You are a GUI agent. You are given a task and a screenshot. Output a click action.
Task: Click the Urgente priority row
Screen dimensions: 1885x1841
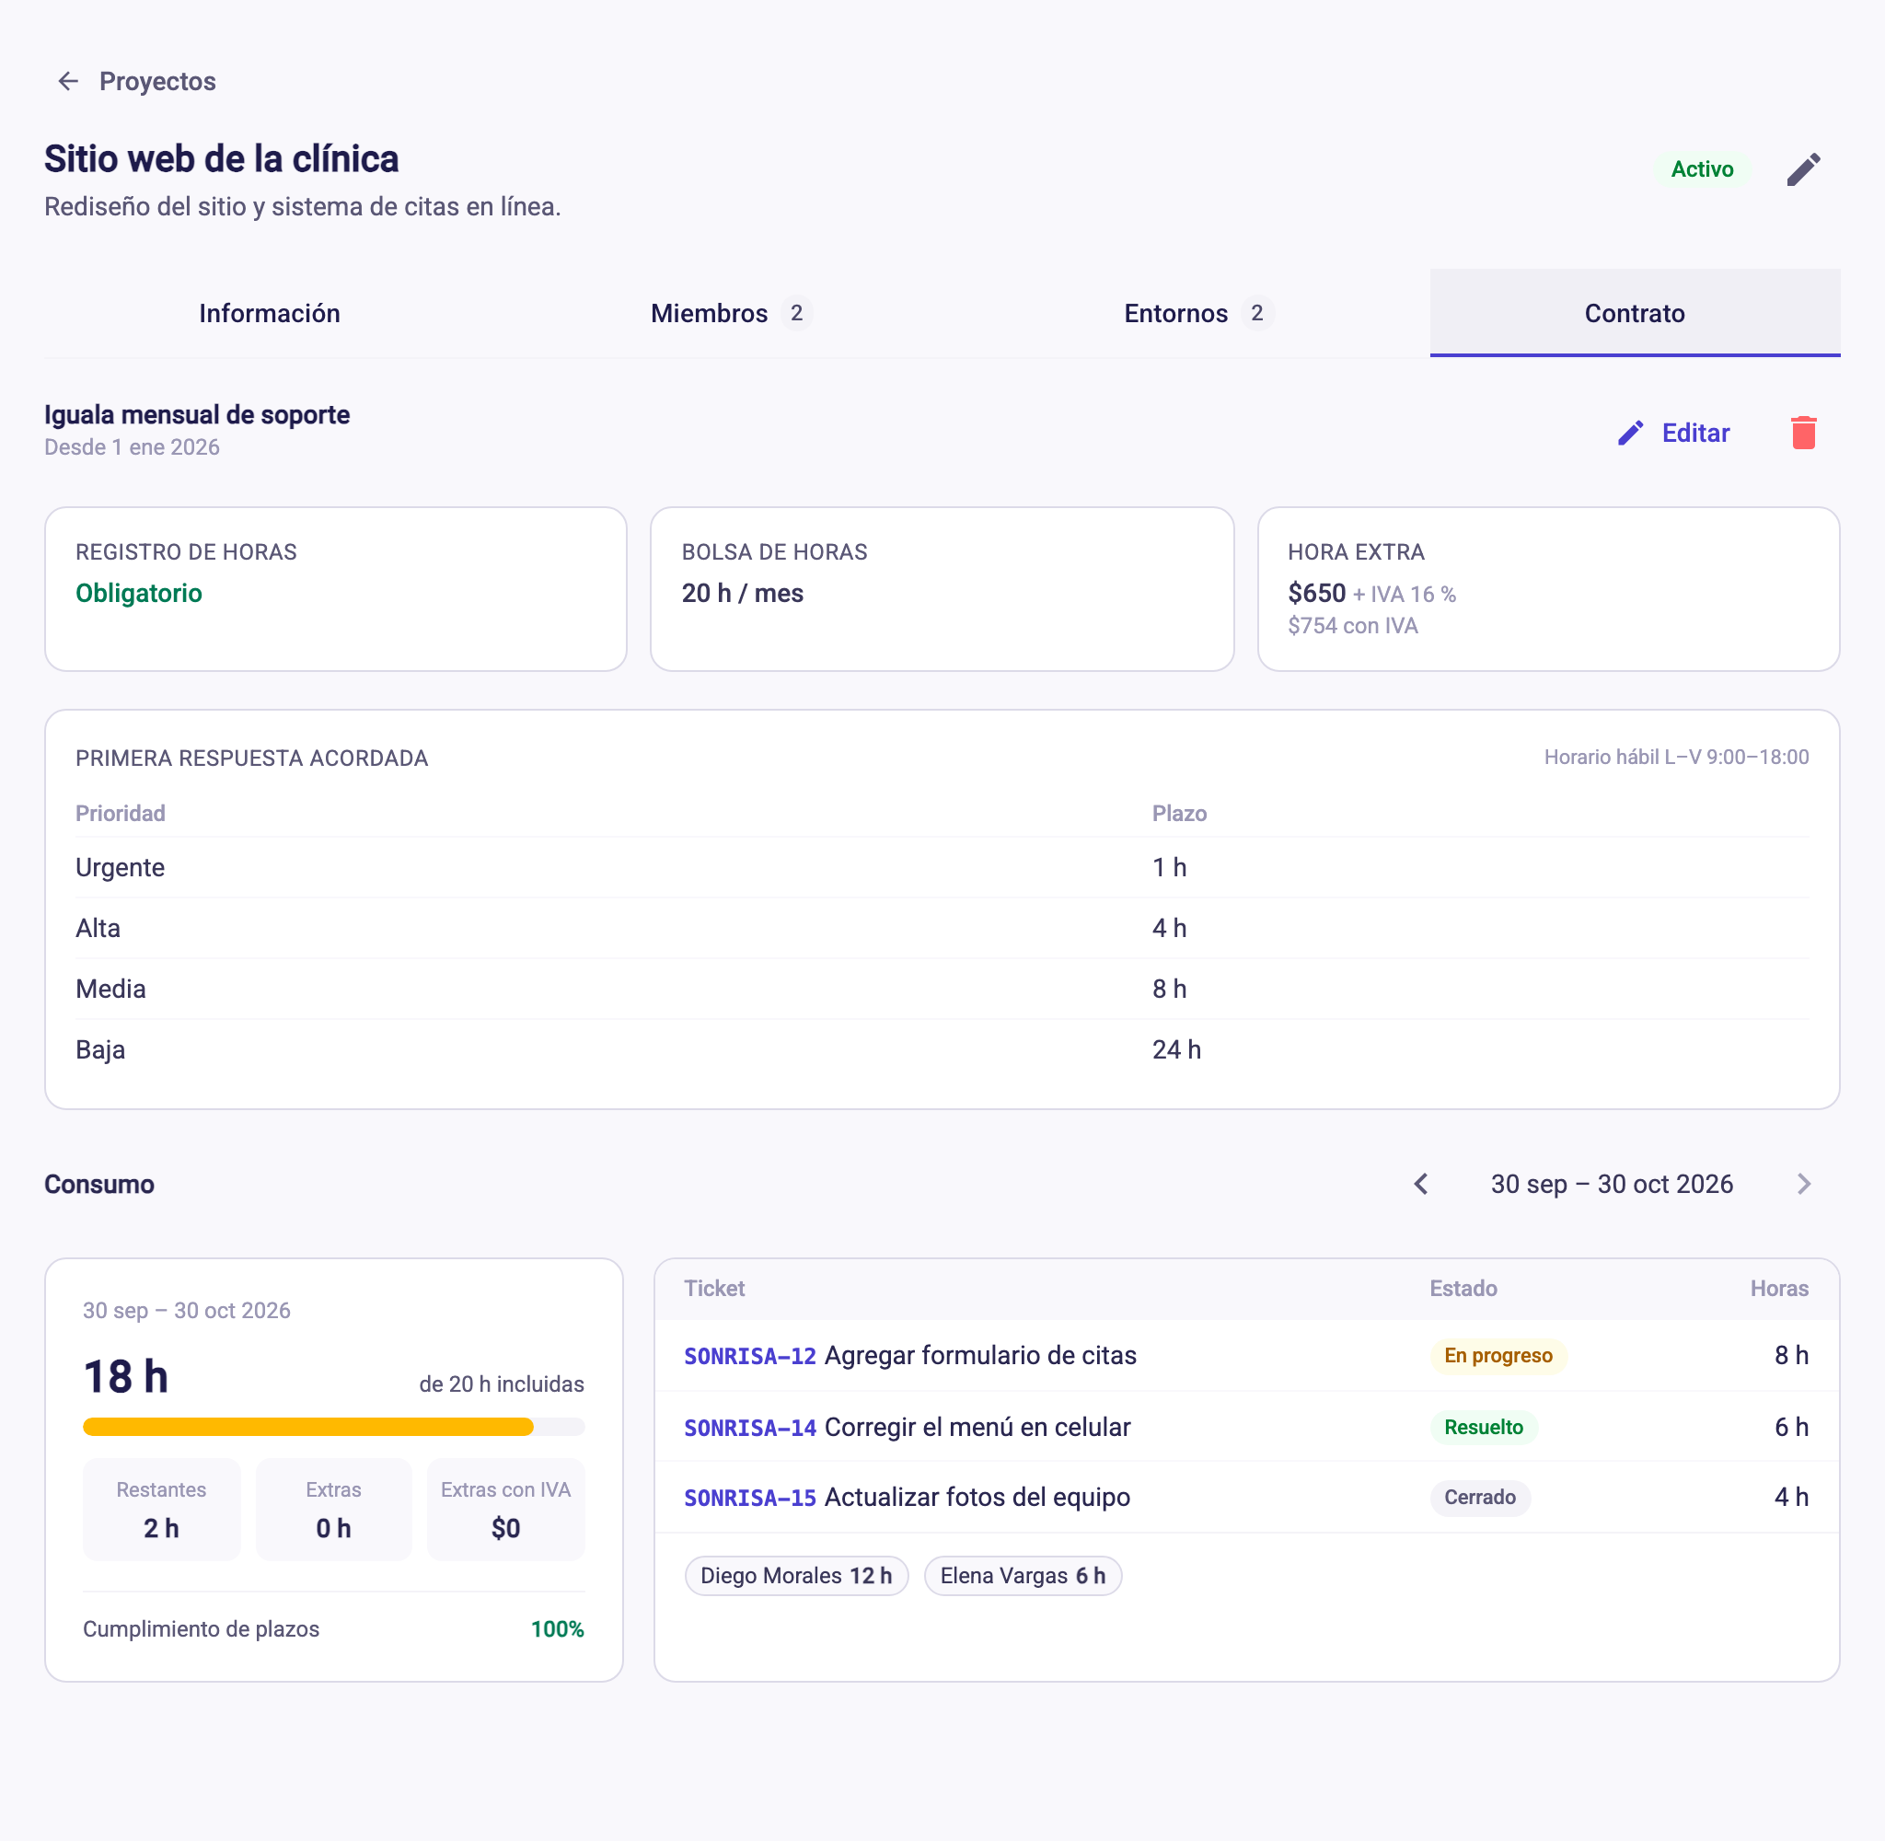click(x=942, y=867)
